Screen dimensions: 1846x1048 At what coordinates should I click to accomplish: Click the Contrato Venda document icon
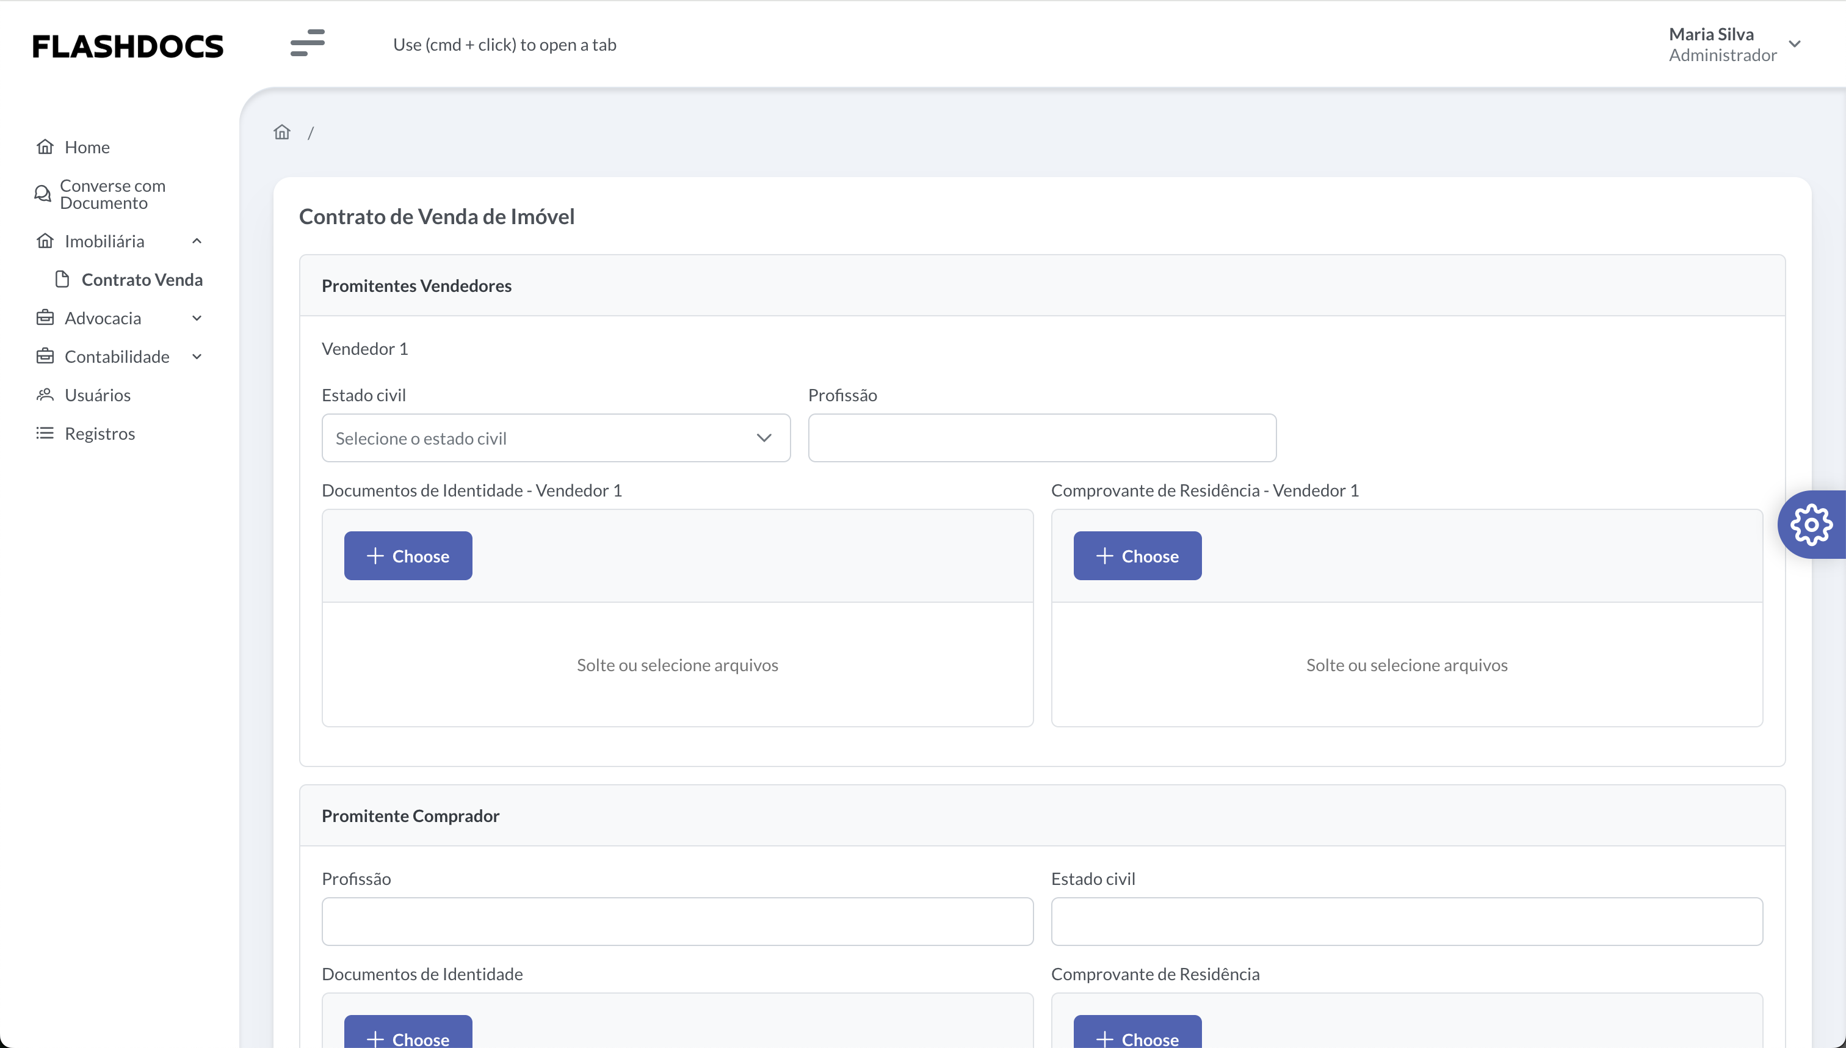coord(63,279)
